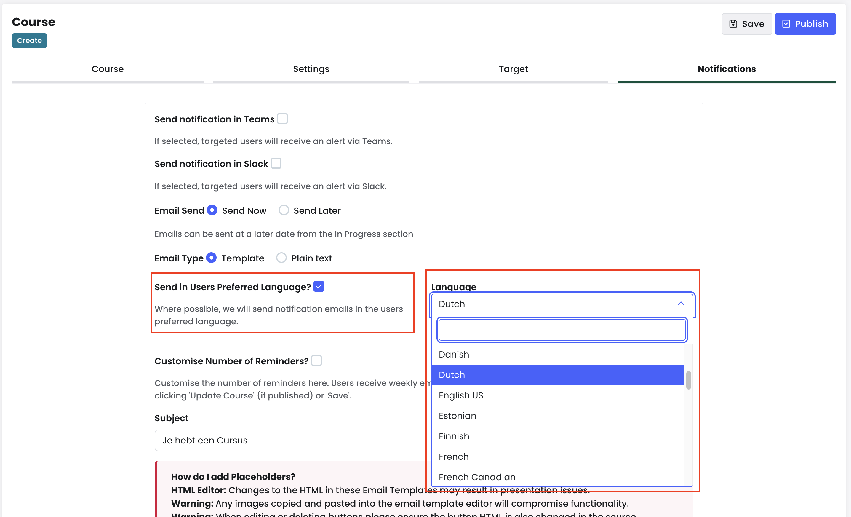Click the Save button
The width and height of the screenshot is (851, 517).
point(746,24)
